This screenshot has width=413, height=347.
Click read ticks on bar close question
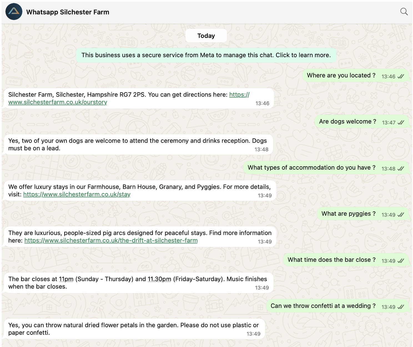[401, 261]
